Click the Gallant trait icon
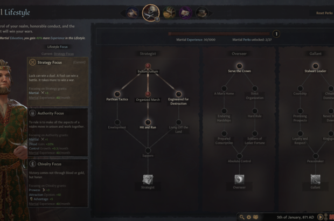The height and width of the screenshot is (221, 334). tap(316, 179)
